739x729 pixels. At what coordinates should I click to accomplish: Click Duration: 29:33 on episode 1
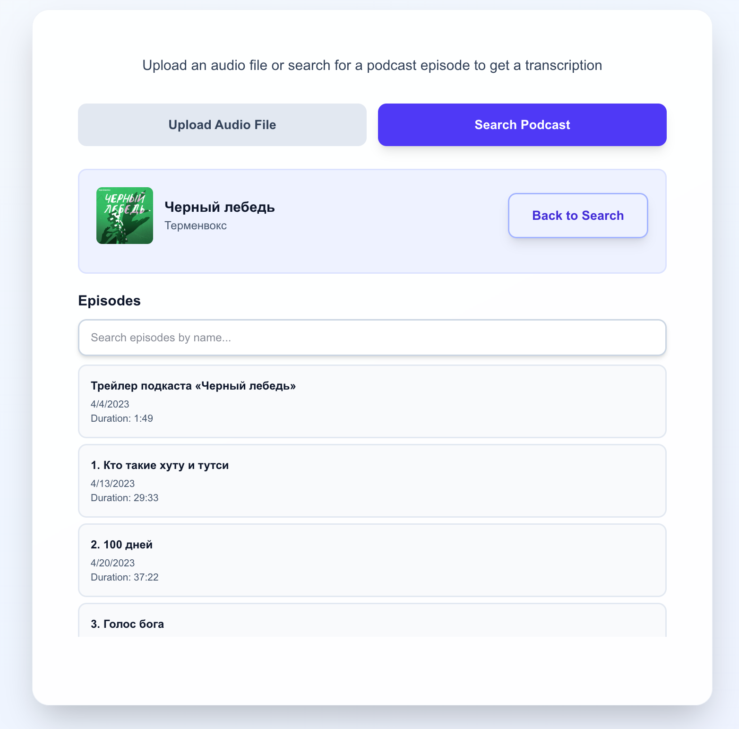(x=124, y=498)
